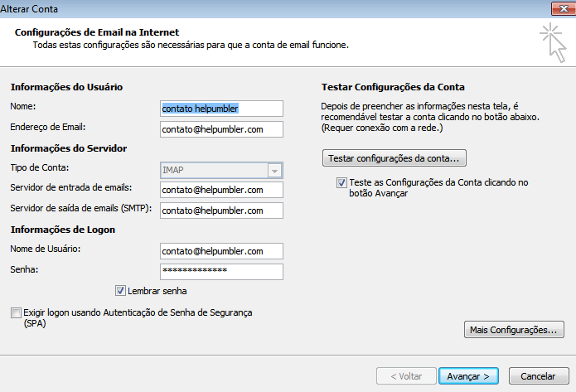576x392 pixels.
Task: Go back with the Voltar button
Action: [x=405, y=375]
